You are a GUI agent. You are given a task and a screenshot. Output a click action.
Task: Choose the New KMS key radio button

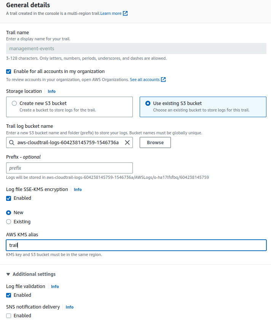click(9, 213)
